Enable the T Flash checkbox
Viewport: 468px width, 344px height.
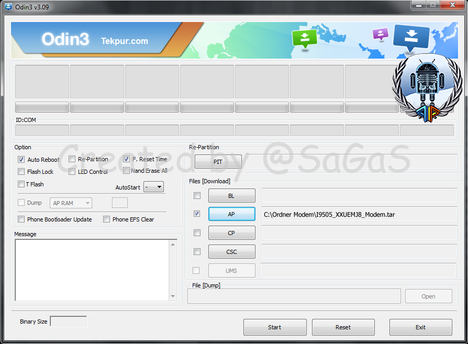21,184
